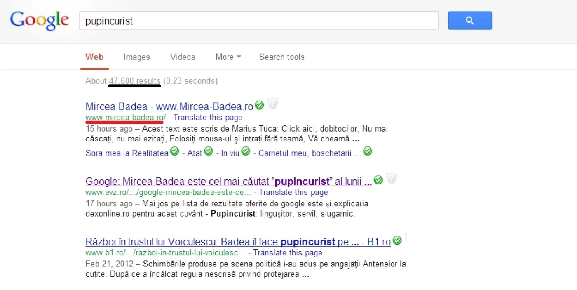Viewport: 577px width, 290px height.
Task: Click snippet starting '15 hours ago – Acest text'
Action: click(x=237, y=134)
